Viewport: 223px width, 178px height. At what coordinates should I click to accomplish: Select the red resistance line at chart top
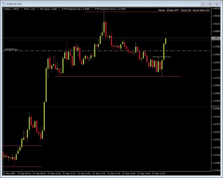coord(148,12)
